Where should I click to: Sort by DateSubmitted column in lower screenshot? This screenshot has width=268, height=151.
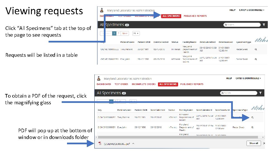coord(204,110)
